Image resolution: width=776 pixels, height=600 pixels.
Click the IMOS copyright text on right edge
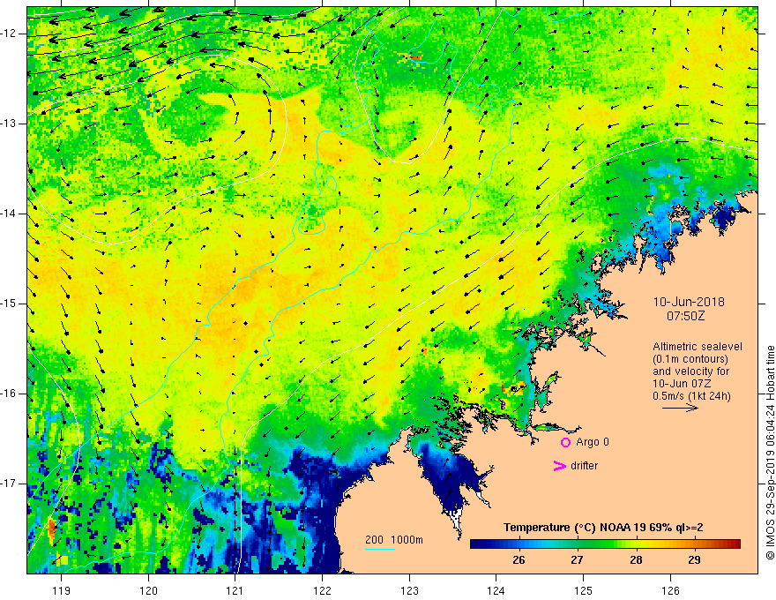770,453
